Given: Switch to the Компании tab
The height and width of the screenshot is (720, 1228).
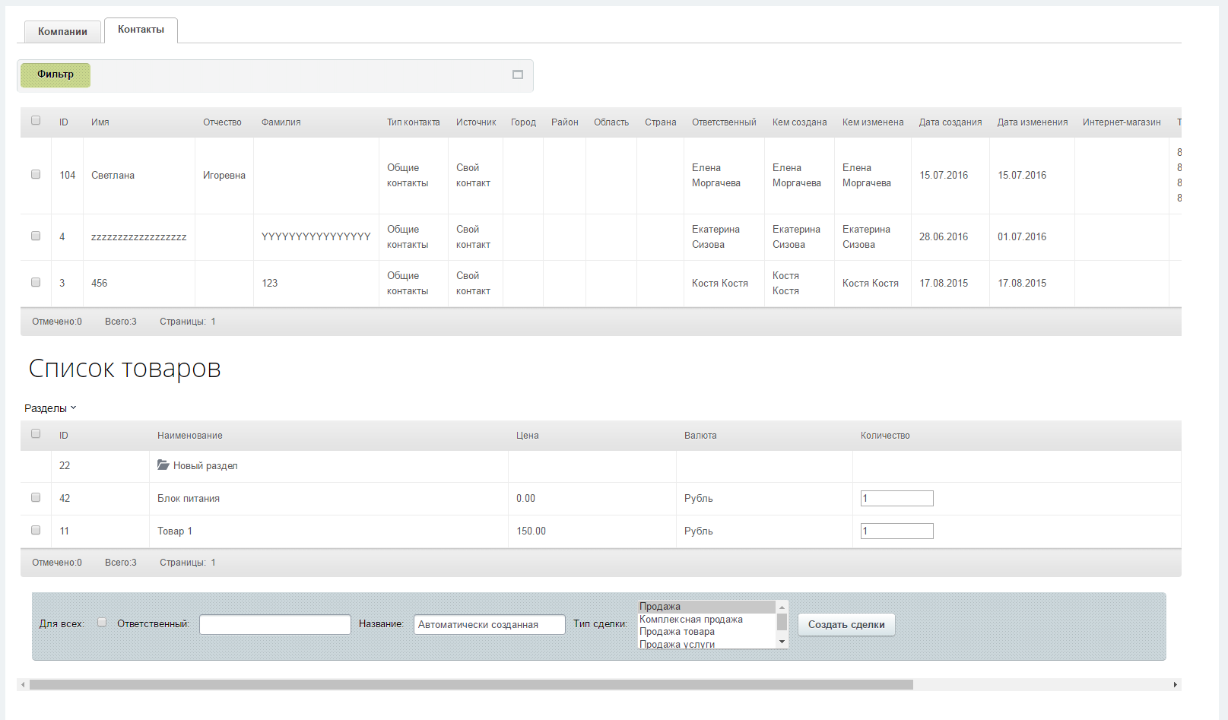Looking at the screenshot, I should point(62,31).
